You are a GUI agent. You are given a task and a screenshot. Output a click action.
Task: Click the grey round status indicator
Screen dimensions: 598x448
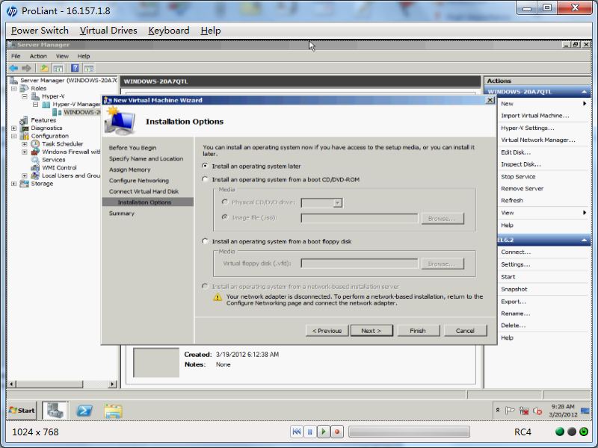coord(572,432)
